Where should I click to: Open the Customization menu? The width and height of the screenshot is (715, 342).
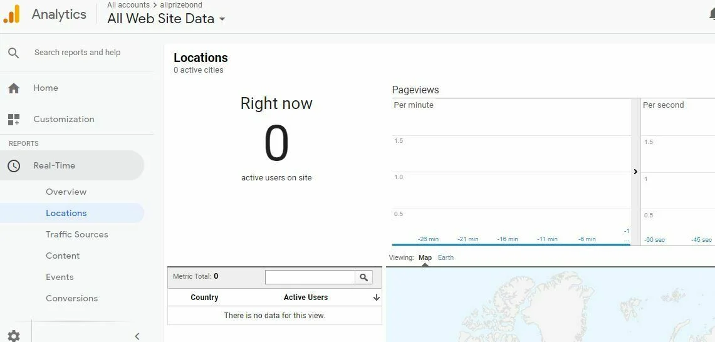point(64,120)
